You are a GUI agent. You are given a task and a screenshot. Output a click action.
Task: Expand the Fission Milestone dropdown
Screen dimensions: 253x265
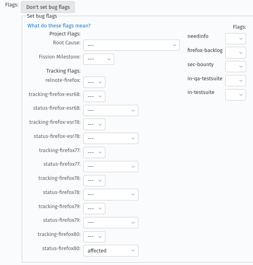click(x=99, y=59)
